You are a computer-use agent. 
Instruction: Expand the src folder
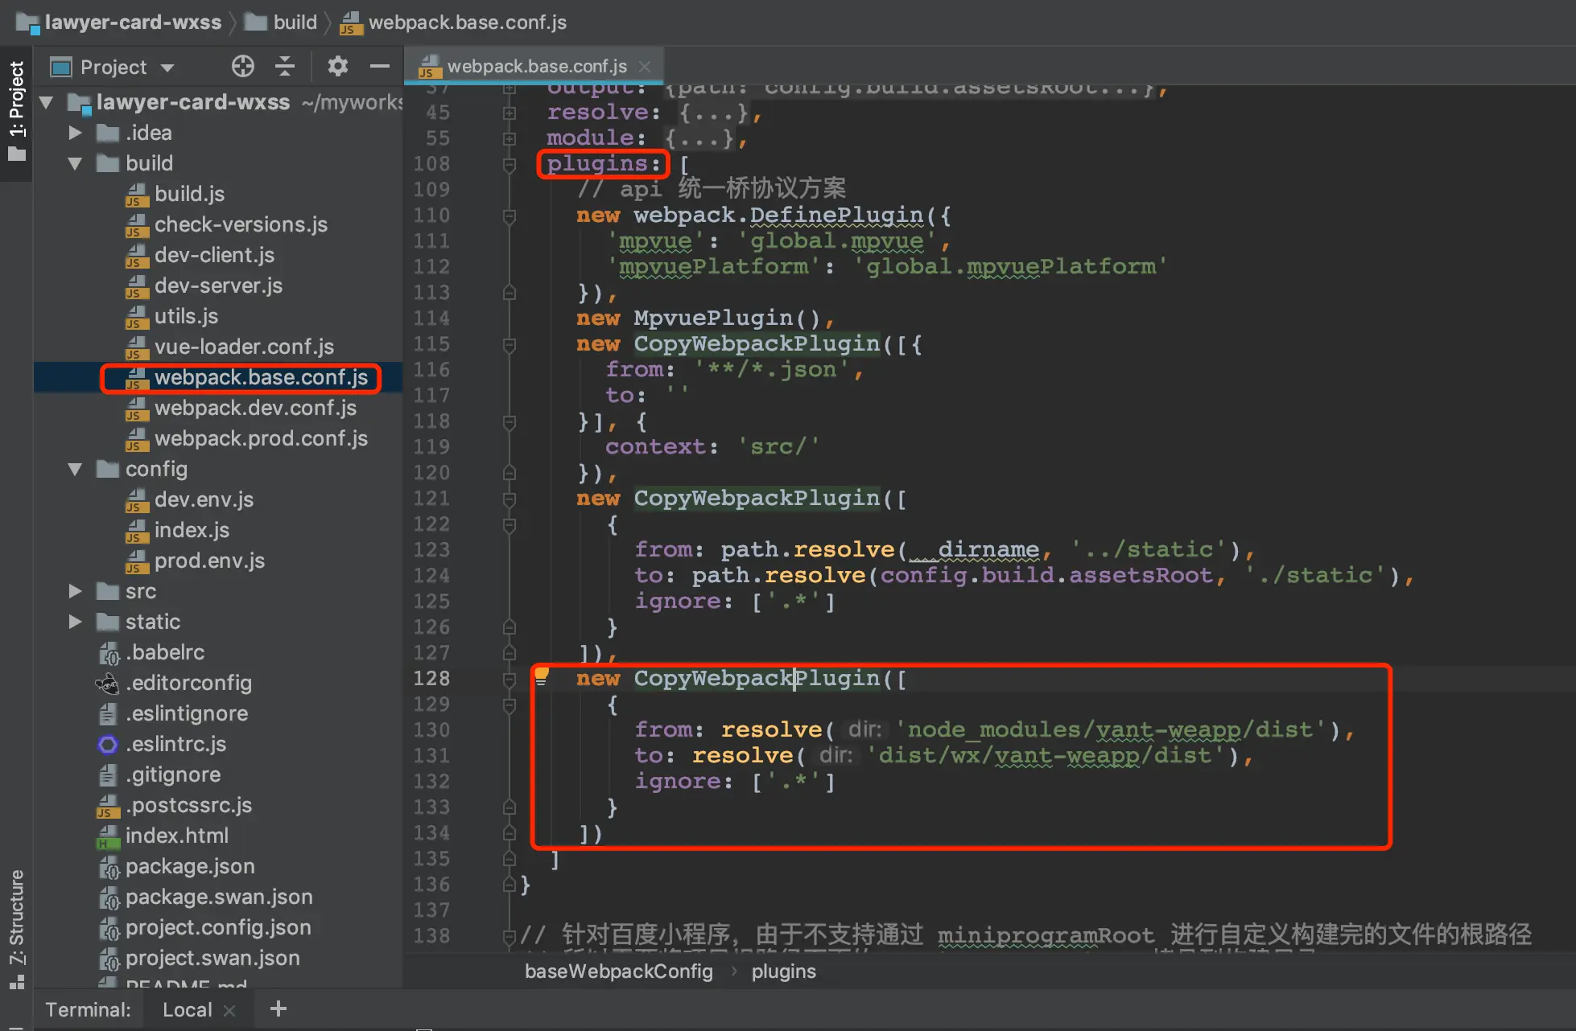75,592
